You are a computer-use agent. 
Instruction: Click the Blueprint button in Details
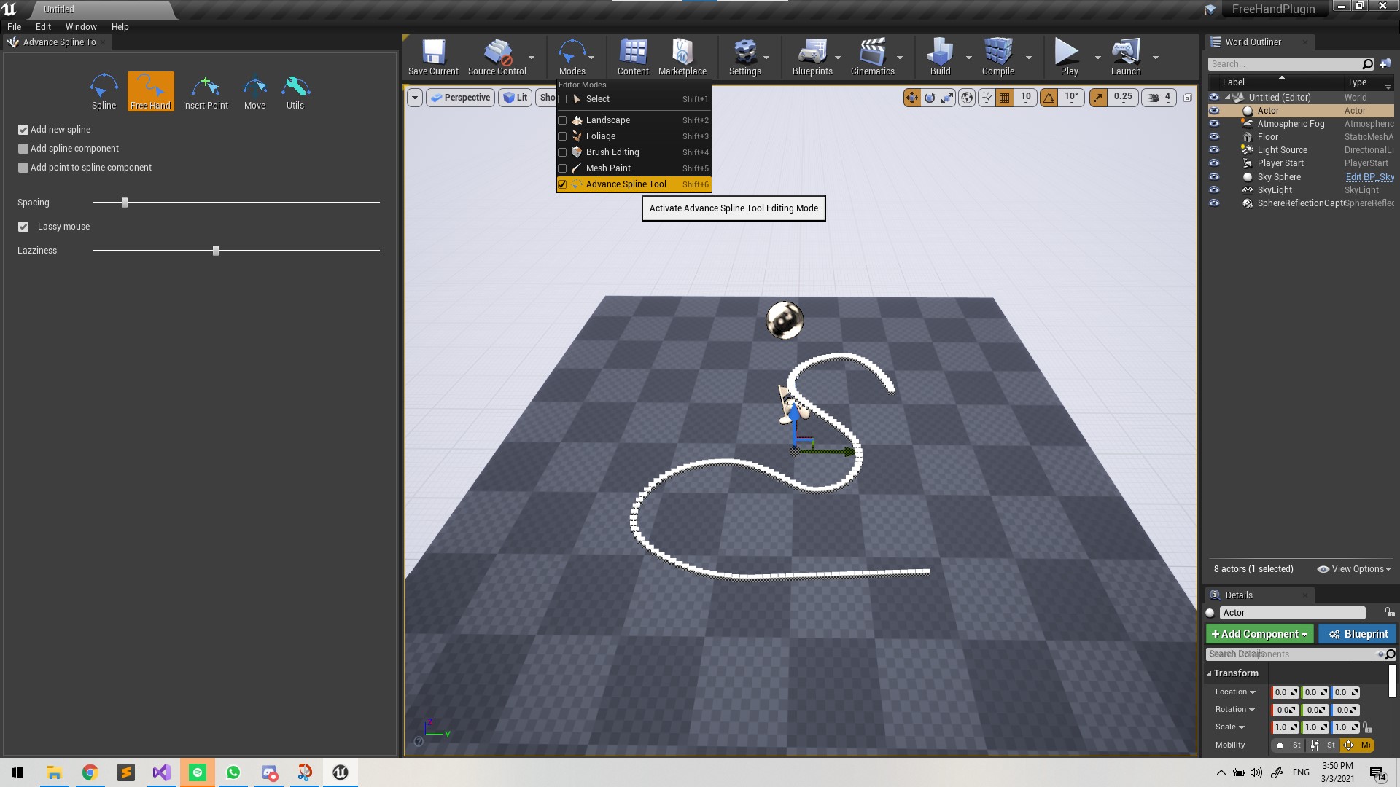pyautogui.click(x=1357, y=634)
